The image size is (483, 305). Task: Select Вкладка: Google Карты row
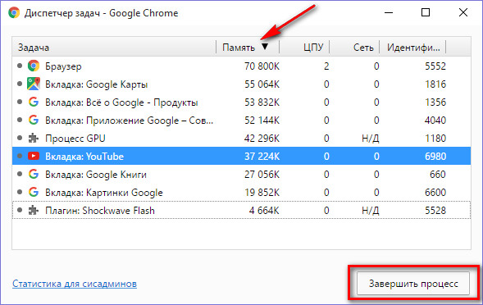click(x=241, y=84)
